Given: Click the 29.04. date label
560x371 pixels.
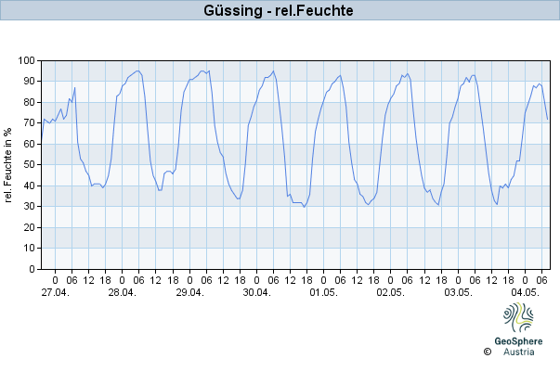Looking at the screenshot, I should point(189,292).
